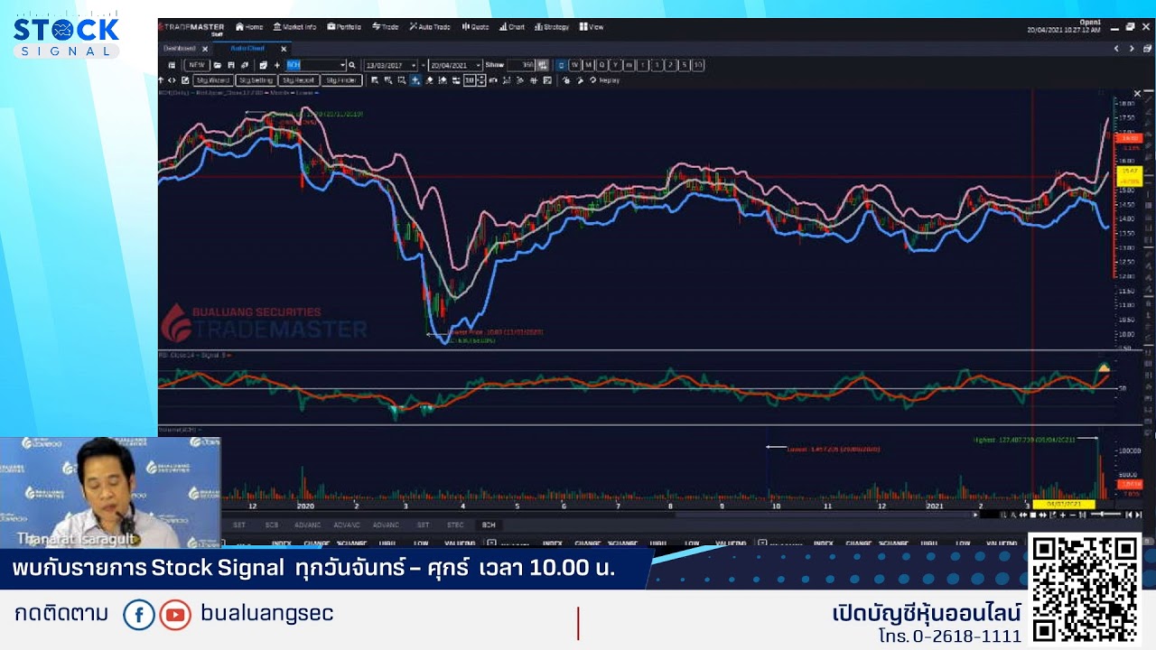Viewport: 1156px width, 650px height.
Task: Click the symbol input field showing BCH
Action: click(312, 65)
